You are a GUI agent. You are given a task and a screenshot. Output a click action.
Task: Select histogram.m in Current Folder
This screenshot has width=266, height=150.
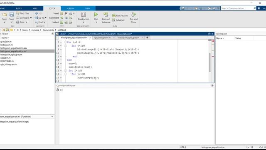click(7, 45)
